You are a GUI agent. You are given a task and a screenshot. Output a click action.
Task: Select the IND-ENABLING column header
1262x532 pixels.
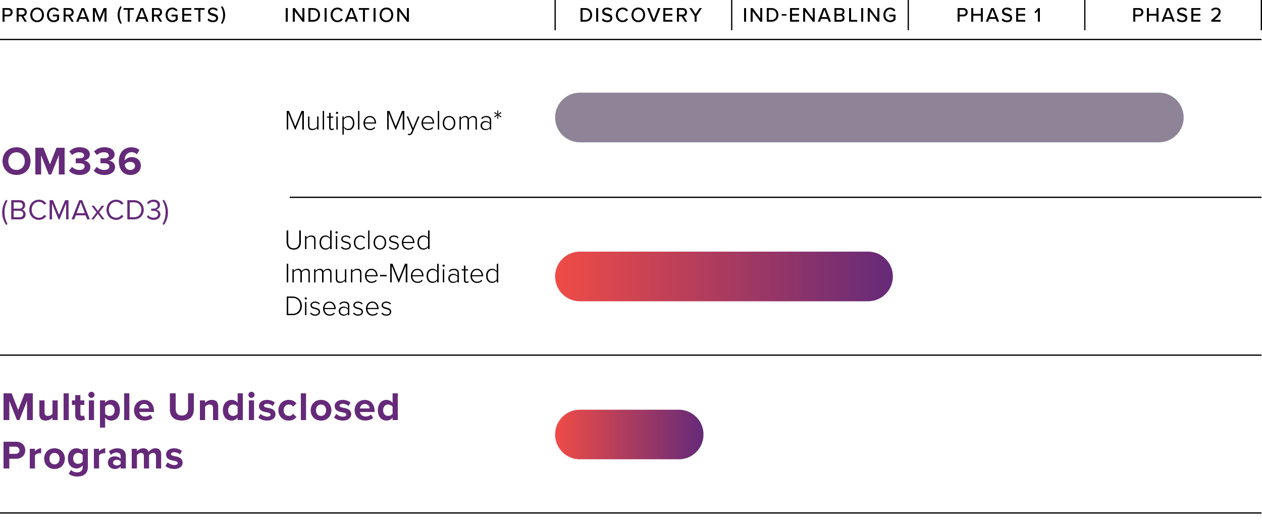tap(820, 15)
